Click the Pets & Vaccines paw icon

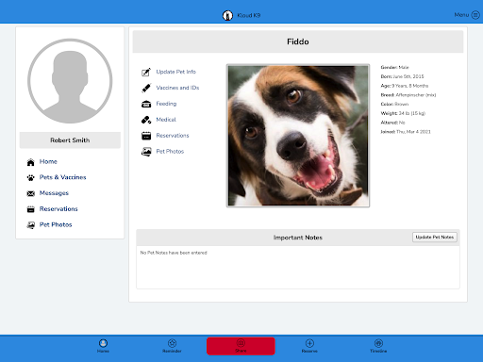tap(30, 178)
